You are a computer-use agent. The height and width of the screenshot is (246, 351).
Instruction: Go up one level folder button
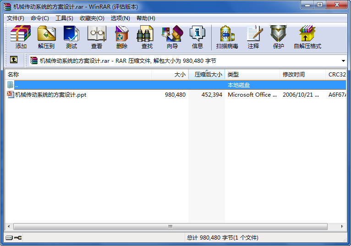(14, 60)
